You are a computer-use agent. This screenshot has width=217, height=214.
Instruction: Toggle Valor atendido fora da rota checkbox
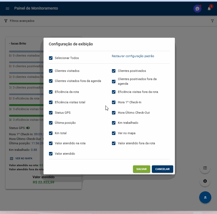pos(114,143)
